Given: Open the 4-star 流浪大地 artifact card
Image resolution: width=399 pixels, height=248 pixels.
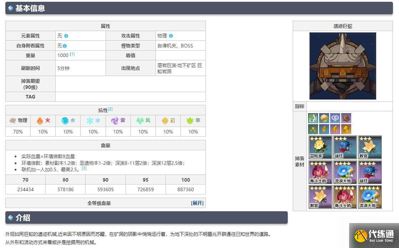Looking at the screenshot, I should pos(345,172).
